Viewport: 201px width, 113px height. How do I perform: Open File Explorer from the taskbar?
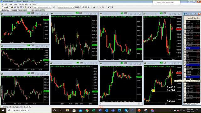tap(68, 110)
